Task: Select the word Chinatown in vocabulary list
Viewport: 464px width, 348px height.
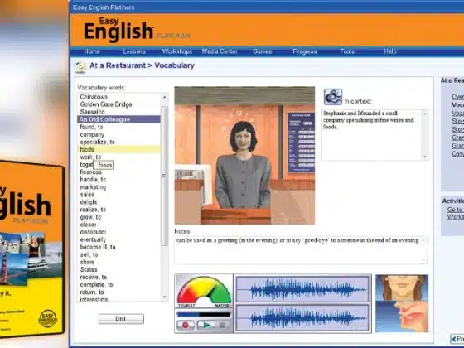Action: pyautogui.click(x=94, y=97)
